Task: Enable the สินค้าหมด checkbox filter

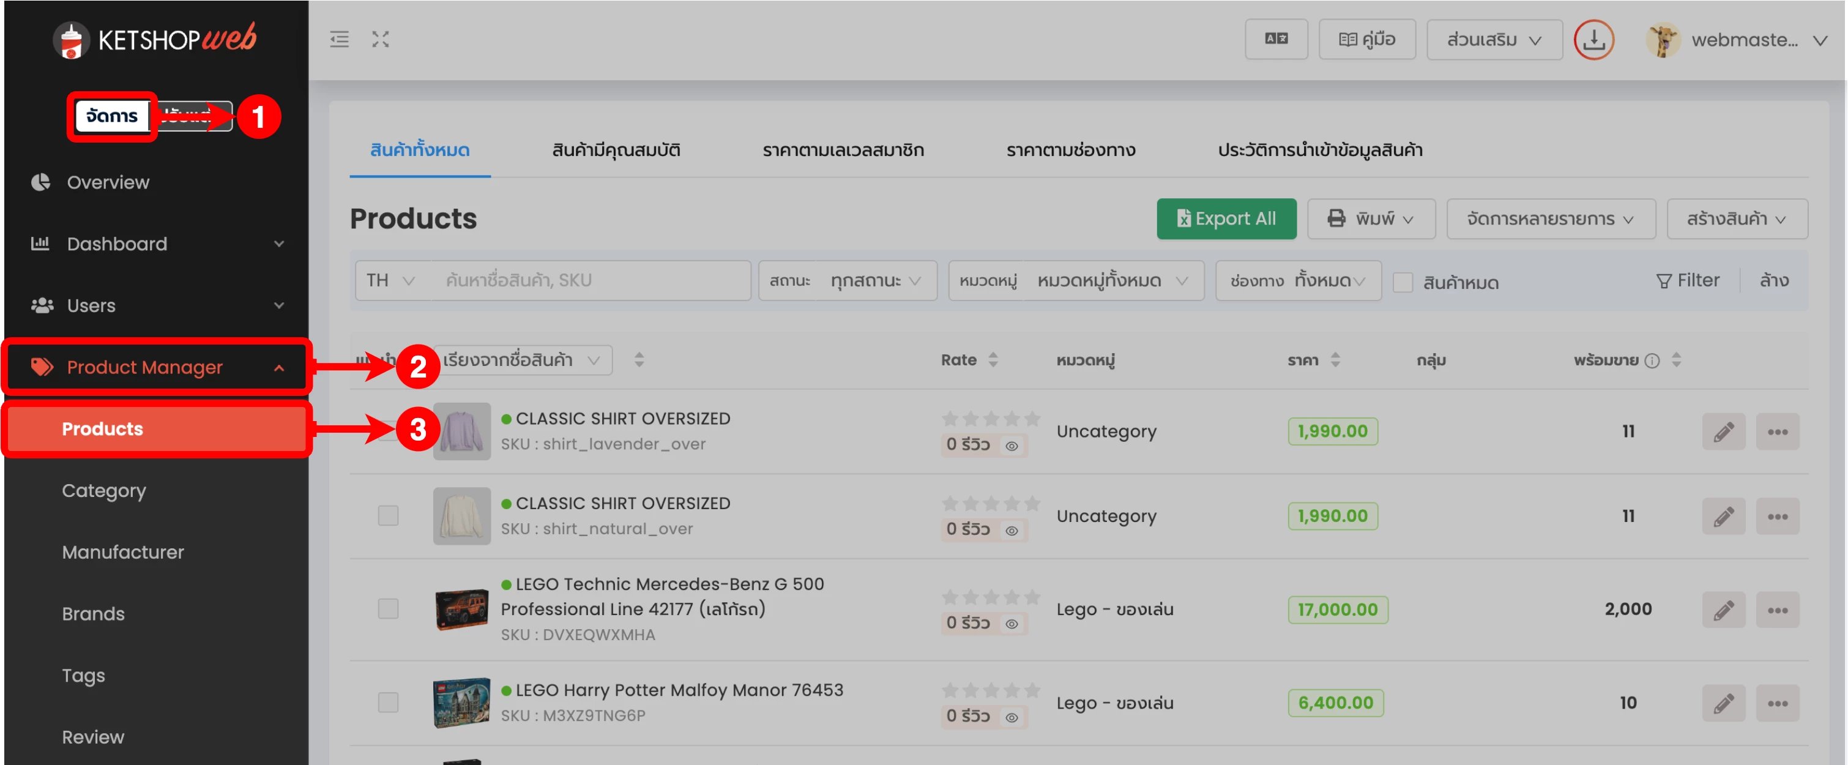Action: click(x=1403, y=282)
